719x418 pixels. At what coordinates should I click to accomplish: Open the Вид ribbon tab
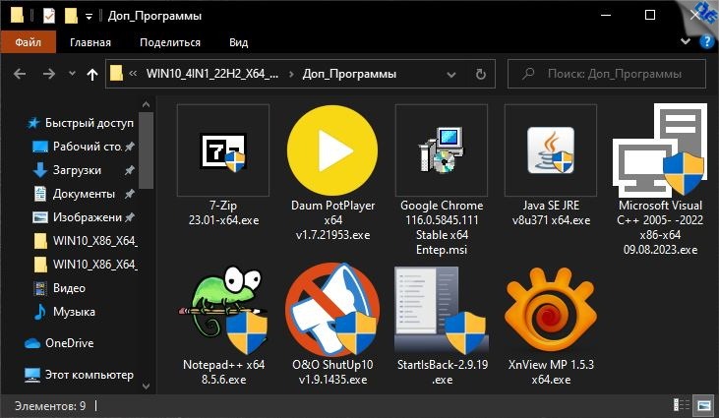click(238, 42)
